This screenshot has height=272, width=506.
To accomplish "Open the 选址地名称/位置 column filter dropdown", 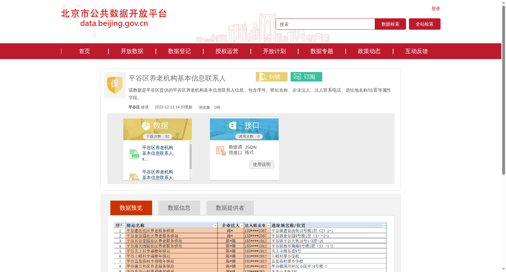I will (384, 226).
